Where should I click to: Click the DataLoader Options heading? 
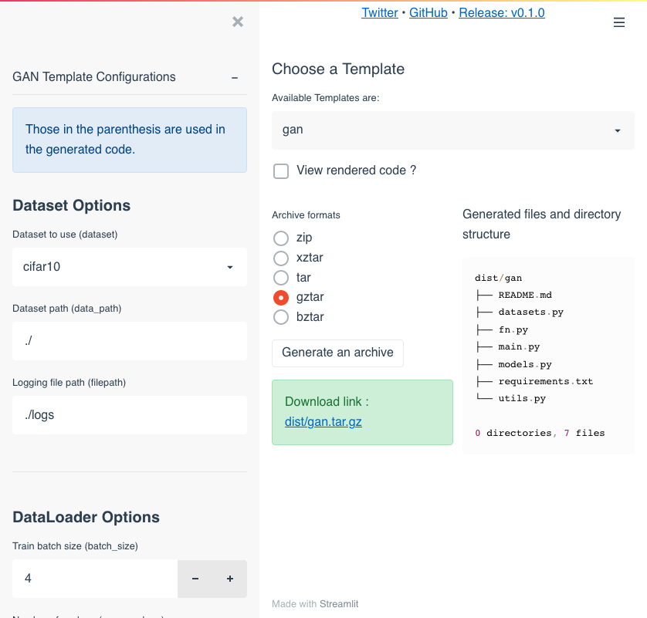[x=86, y=517]
